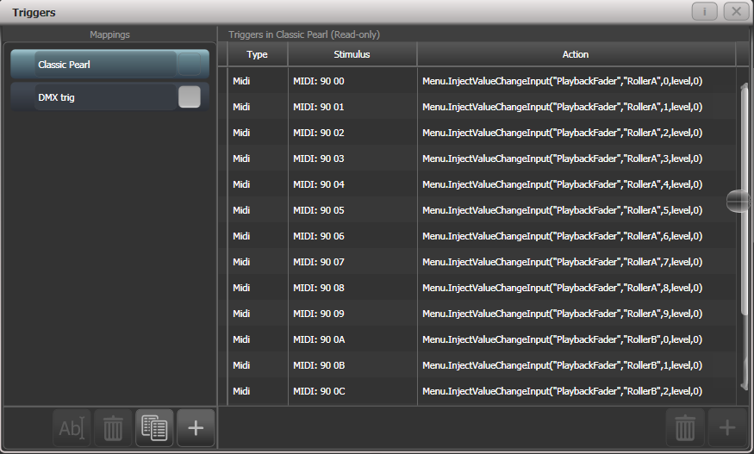Click the RollerA,6 action cell
This screenshot has width=754, height=454.
point(576,236)
